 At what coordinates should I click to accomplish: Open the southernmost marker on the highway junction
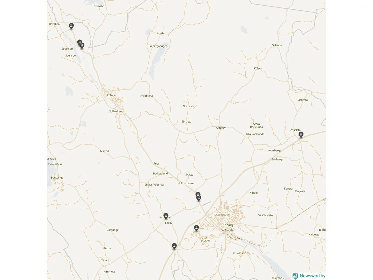pos(174,246)
